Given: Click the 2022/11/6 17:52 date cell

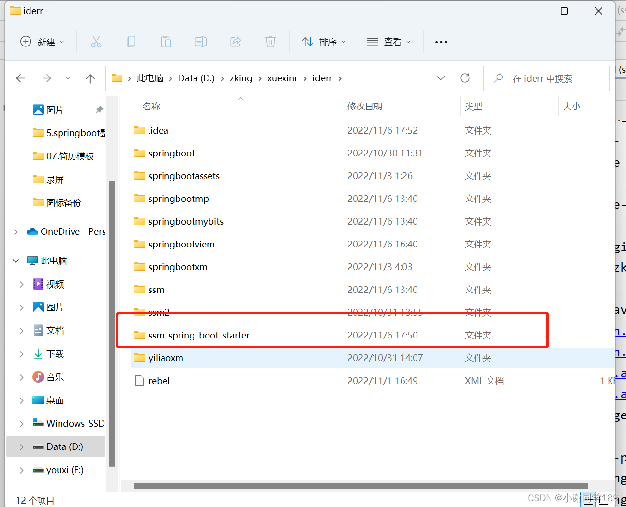Looking at the screenshot, I should pyautogui.click(x=382, y=131).
